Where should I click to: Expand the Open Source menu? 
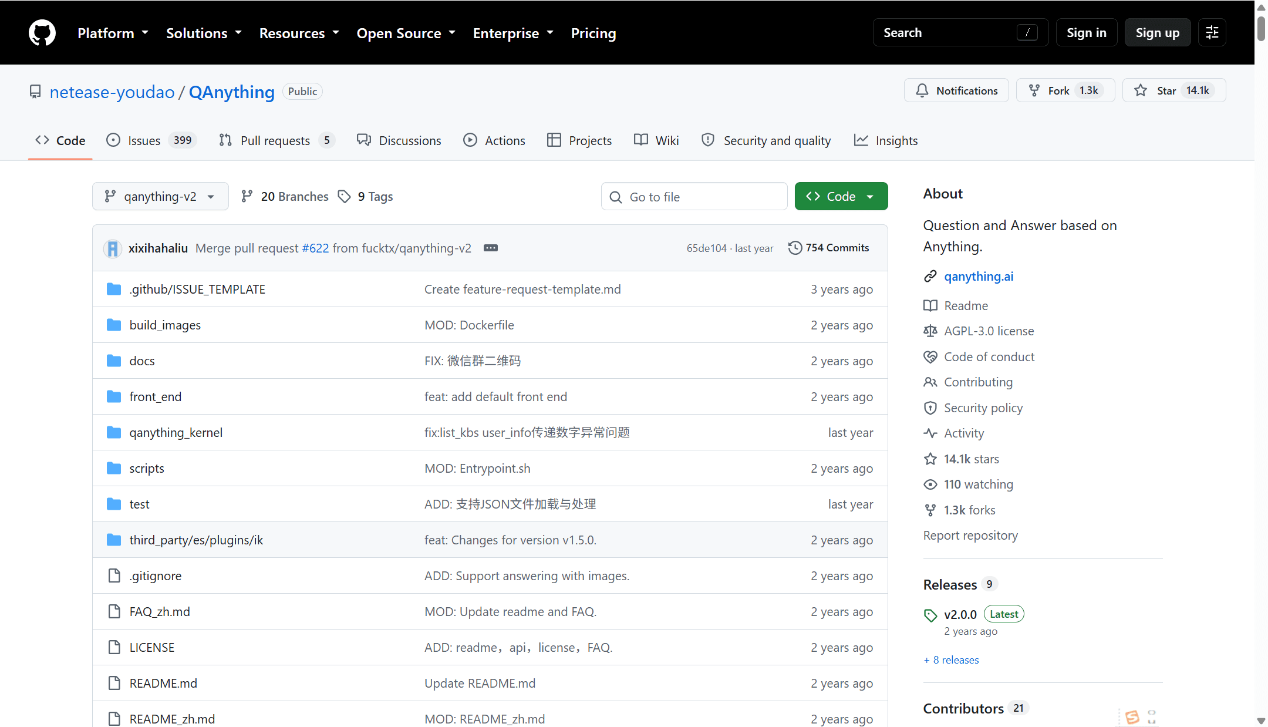tap(406, 33)
